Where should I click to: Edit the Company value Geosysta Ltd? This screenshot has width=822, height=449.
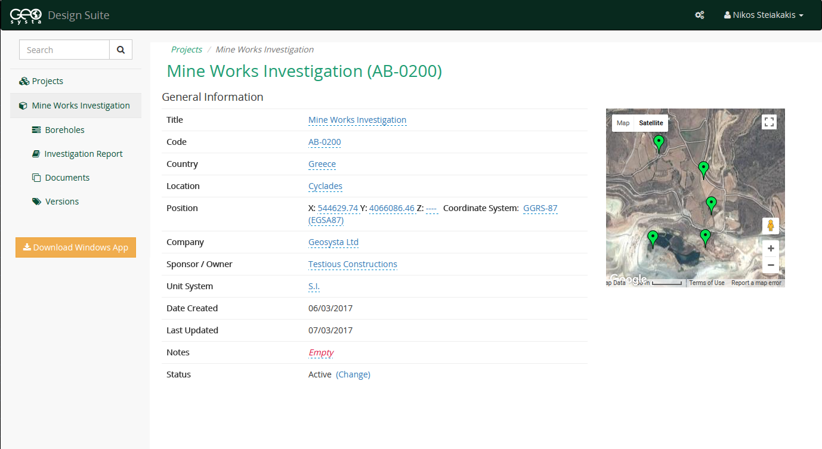click(333, 242)
